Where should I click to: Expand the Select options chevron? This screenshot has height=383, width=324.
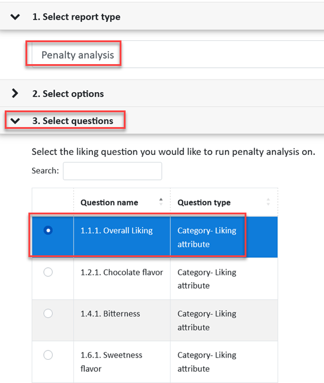tap(15, 93)
